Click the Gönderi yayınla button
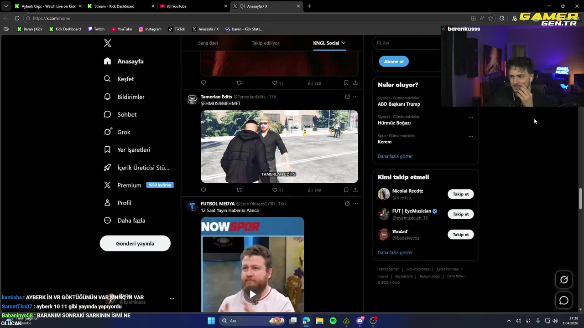This screenshot has height=328, width=584. tap(135, 243)
